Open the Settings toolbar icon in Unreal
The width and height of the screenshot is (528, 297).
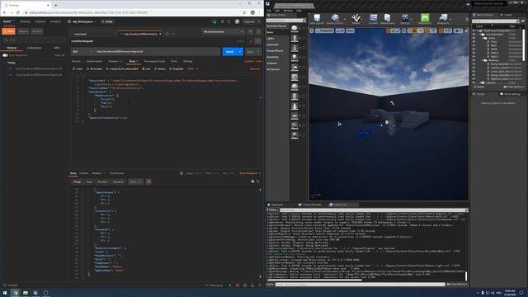click(x=405, y=18)
